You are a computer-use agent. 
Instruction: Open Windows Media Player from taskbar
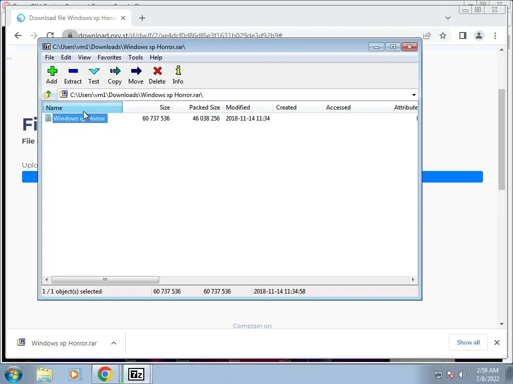click(x=75, y=374)
